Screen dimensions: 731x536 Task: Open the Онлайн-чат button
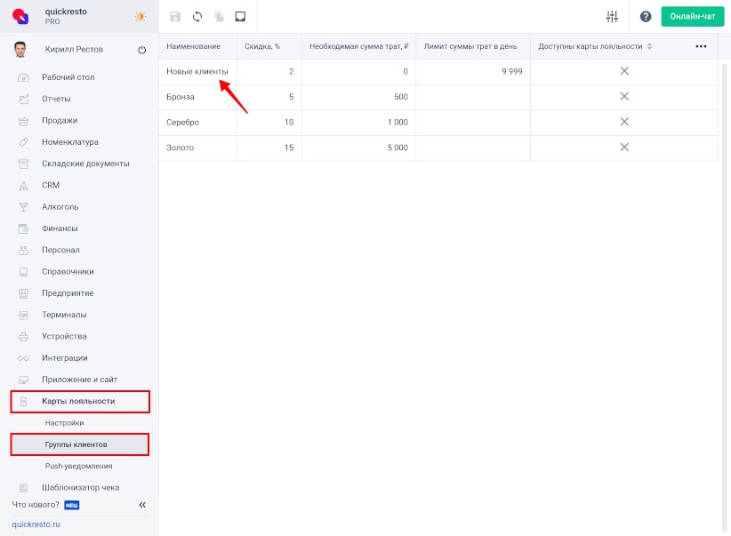pyautogui.click(x=692, y=16)
